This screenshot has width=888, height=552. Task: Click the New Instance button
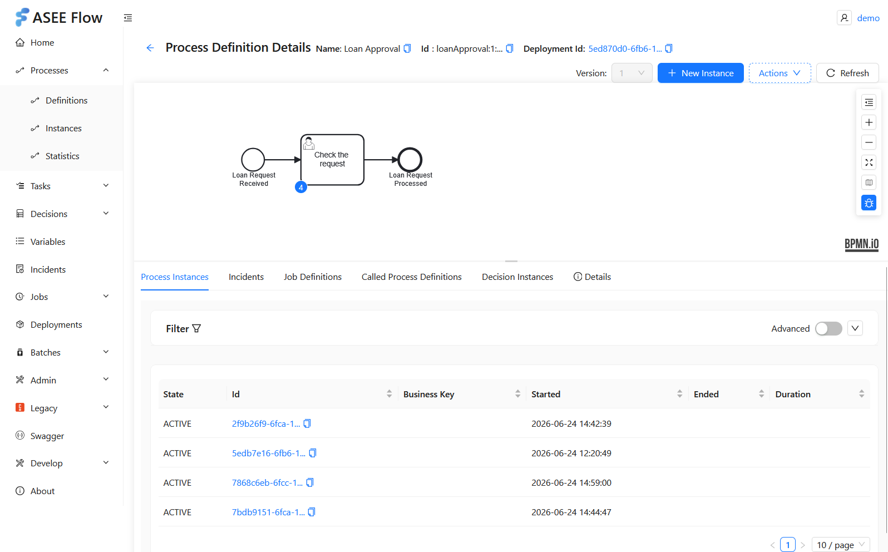point(700,73)
